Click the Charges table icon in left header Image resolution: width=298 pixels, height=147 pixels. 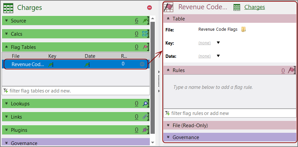click(8, 8)
